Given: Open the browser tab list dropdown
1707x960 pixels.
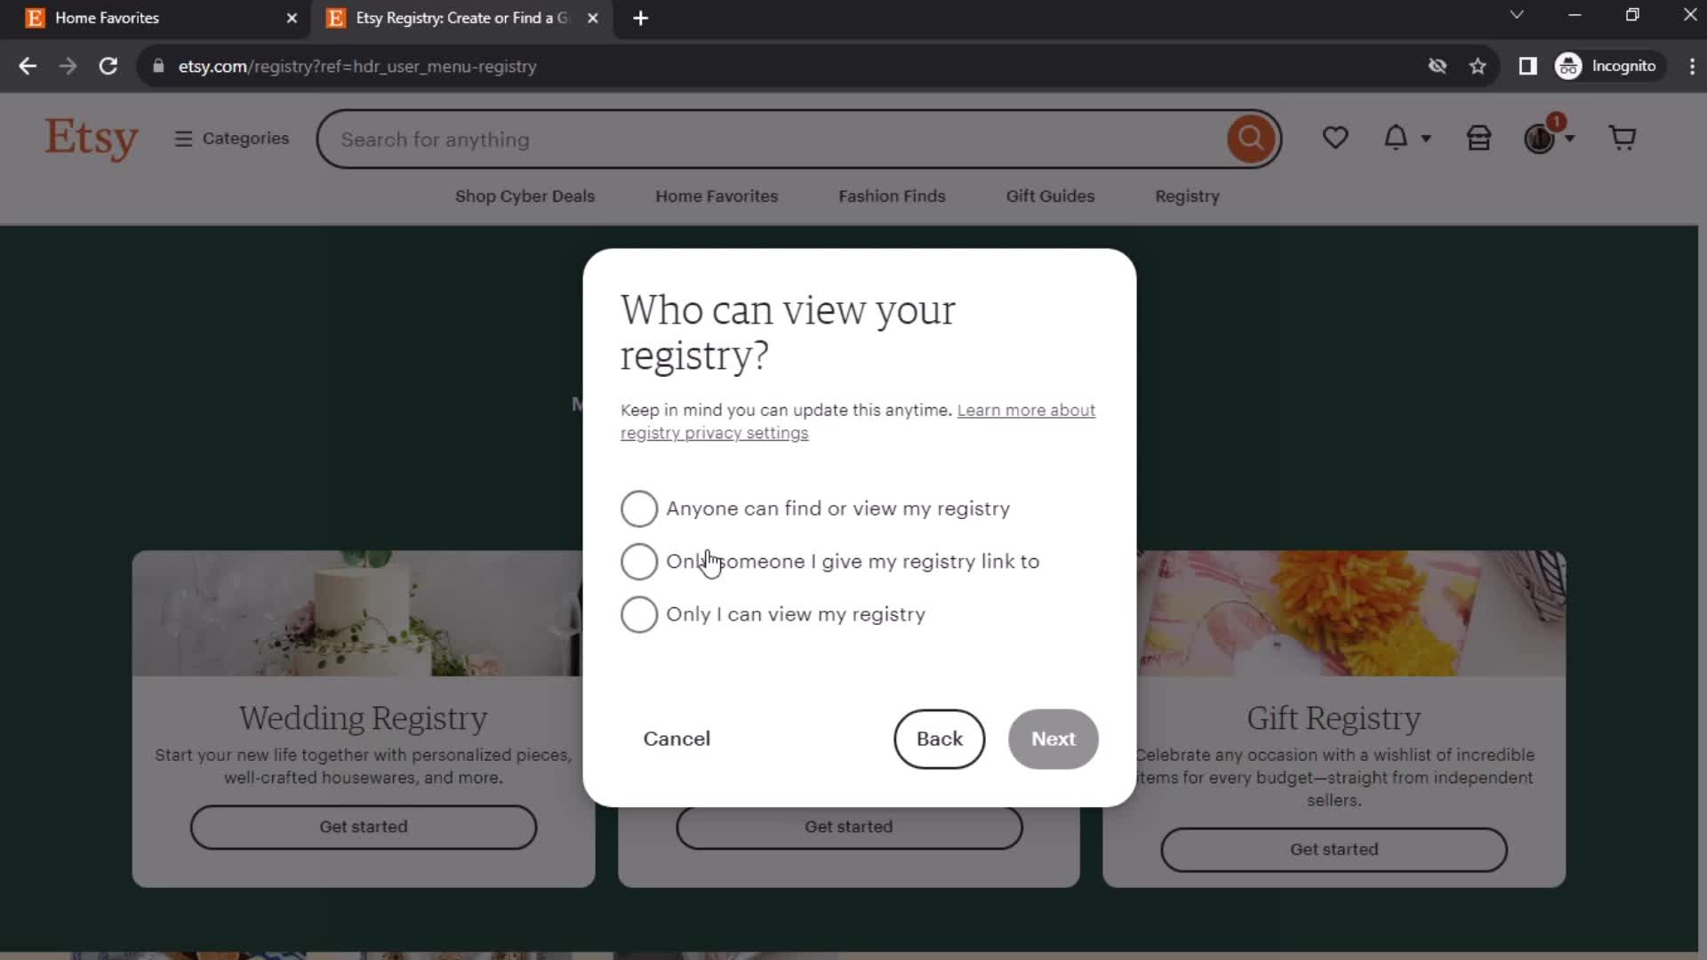Looking at the screenshot, I should click(1517, 16).
